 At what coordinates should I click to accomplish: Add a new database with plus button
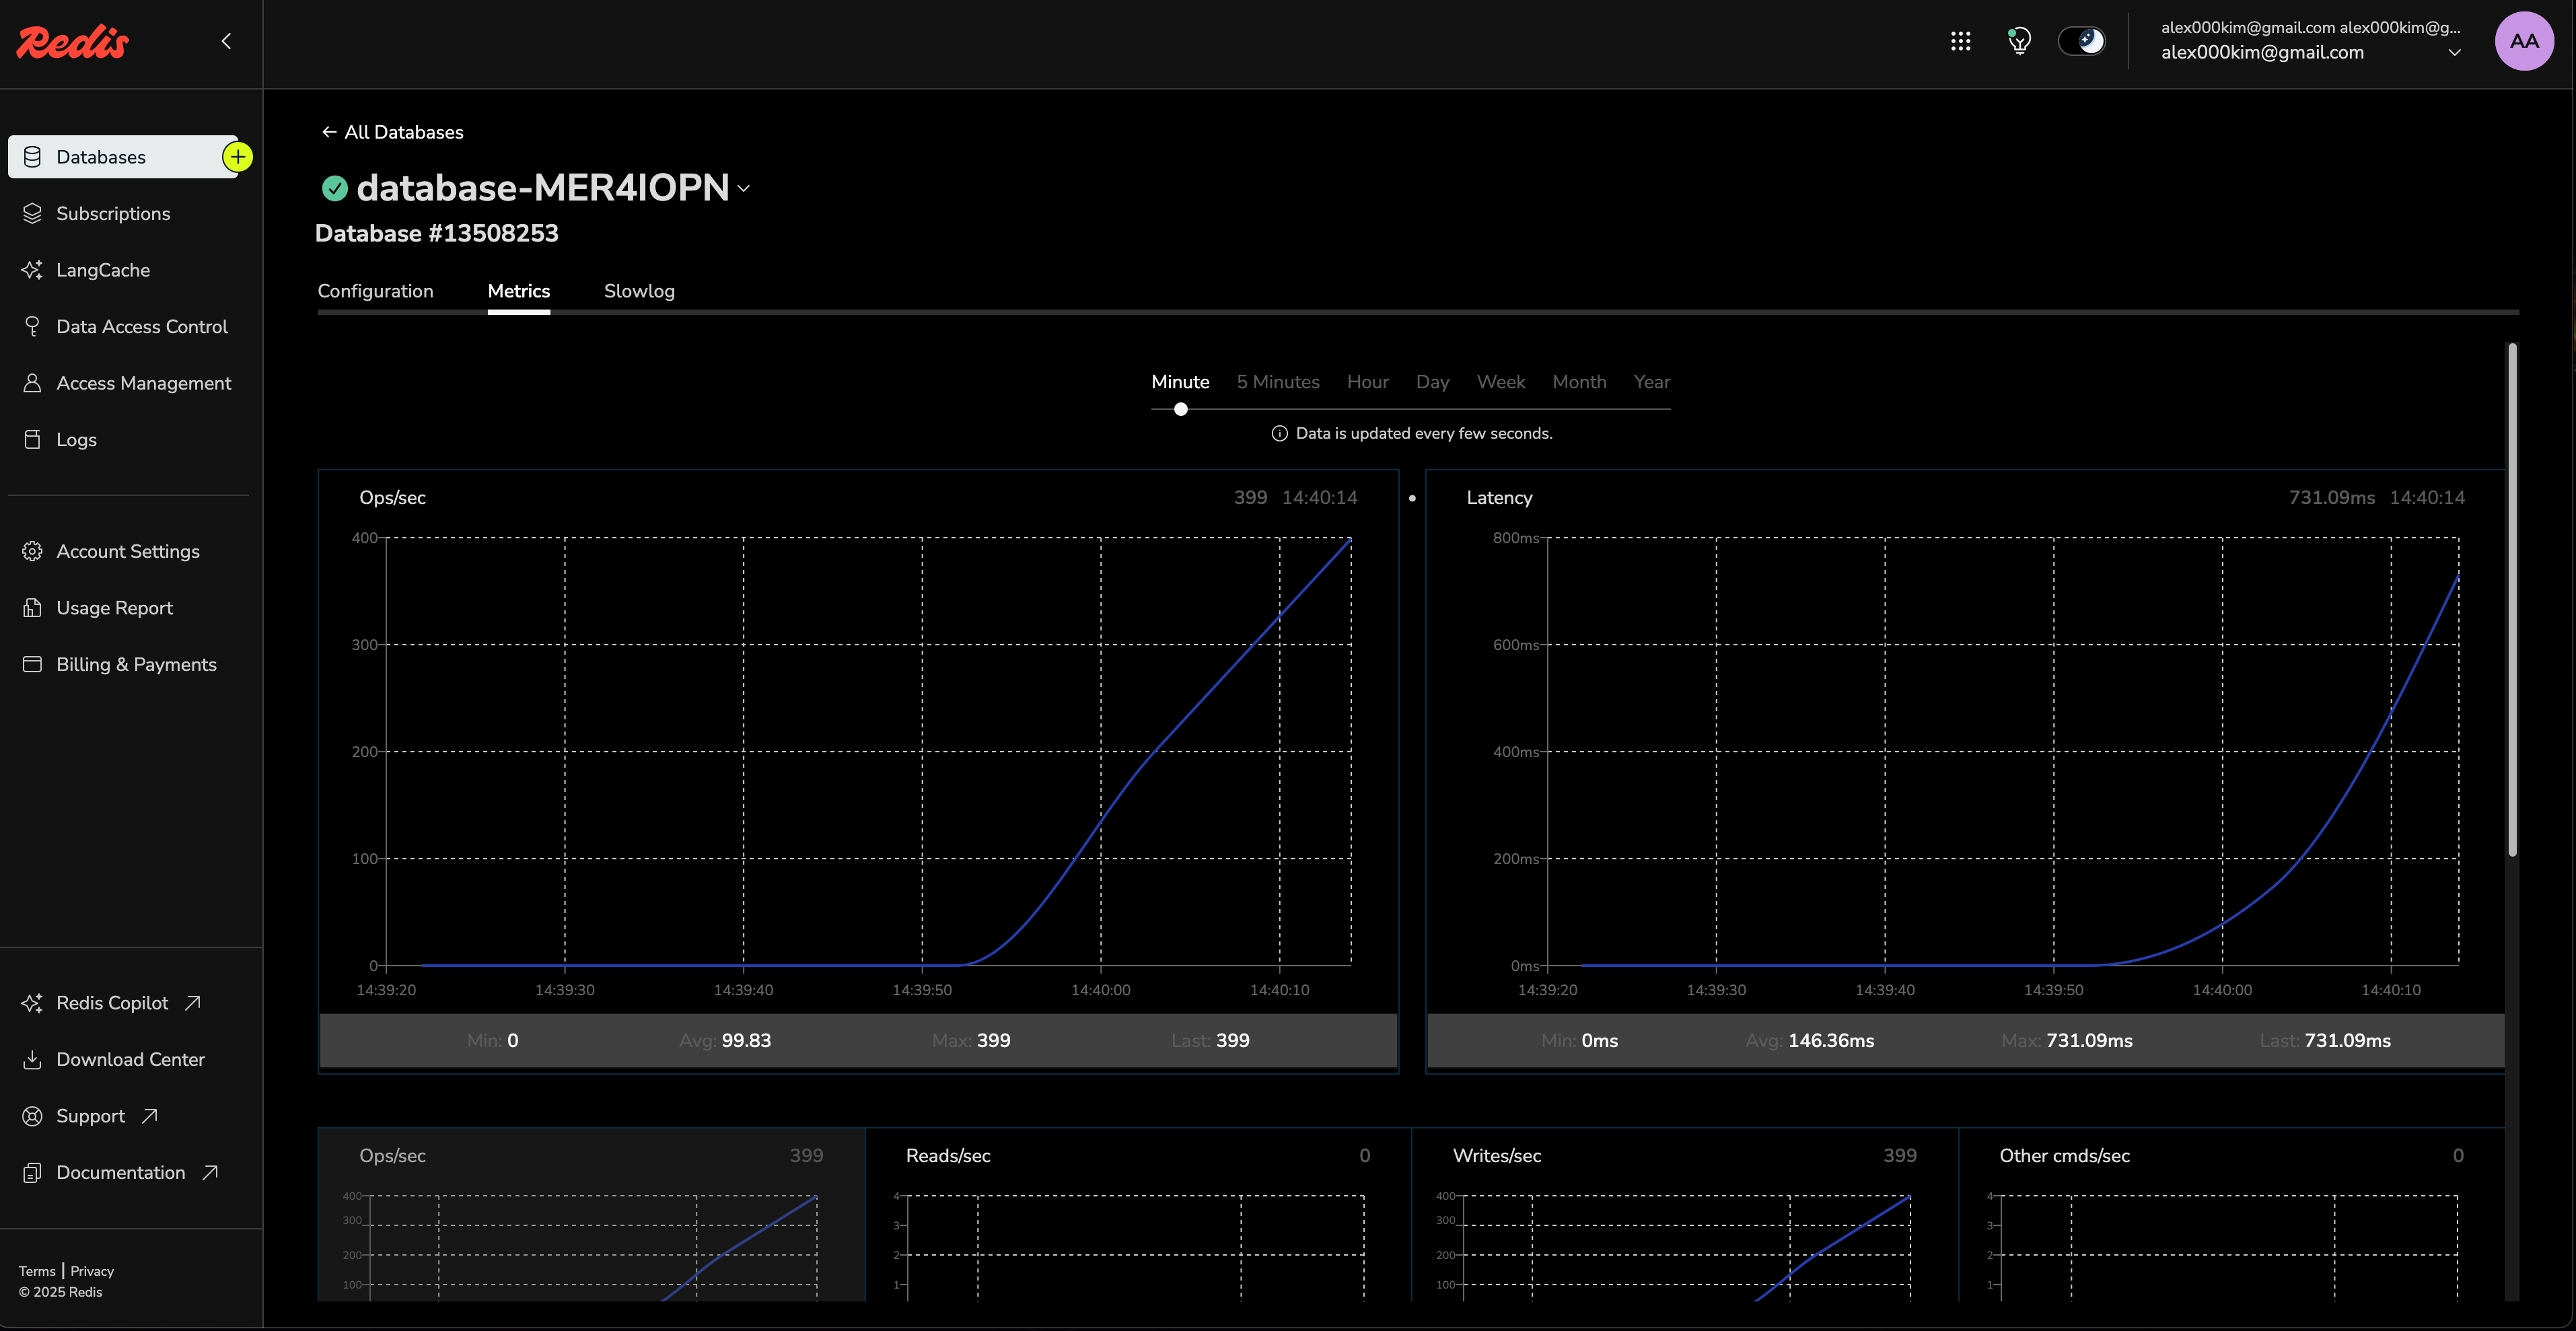pos(237,157)
